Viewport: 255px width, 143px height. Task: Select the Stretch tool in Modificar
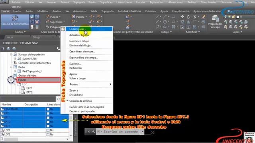point(182,27)
